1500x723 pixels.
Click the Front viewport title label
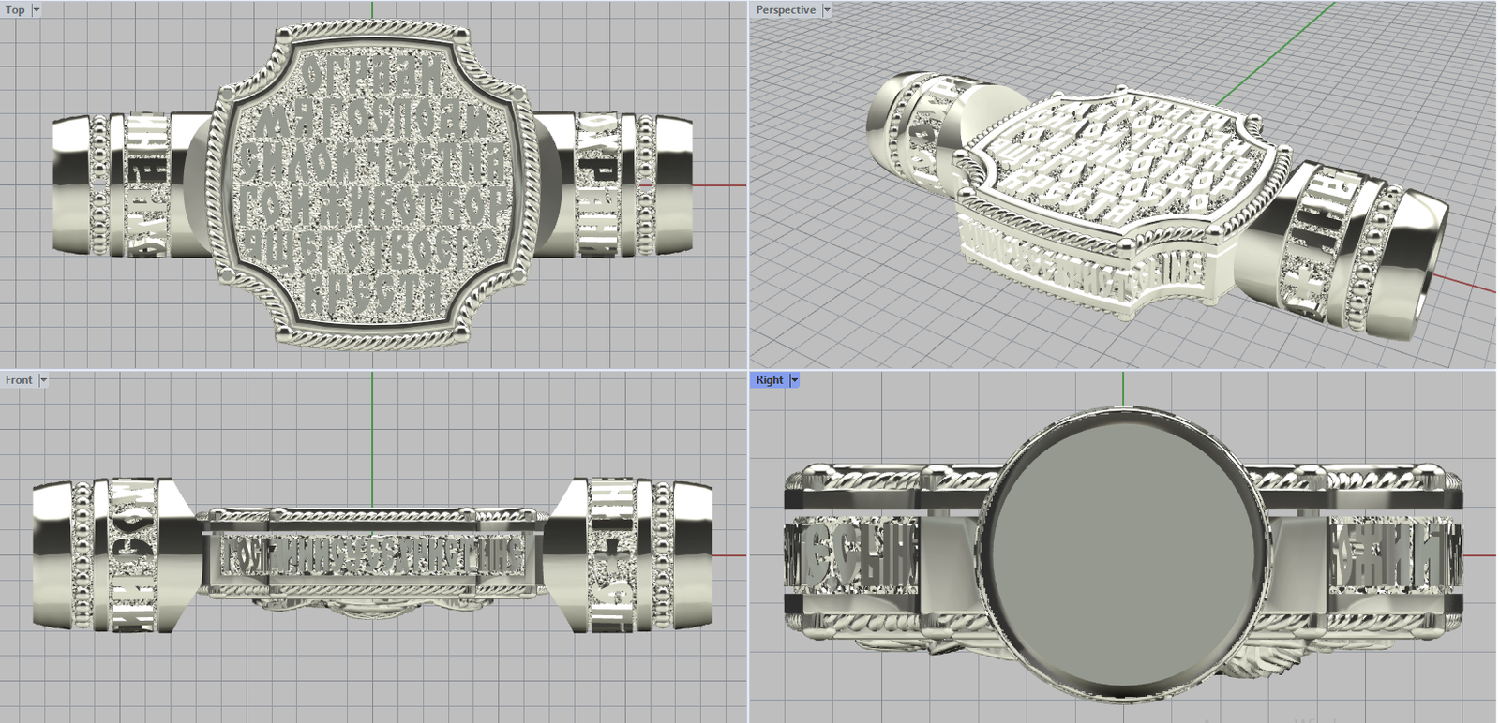19,380
